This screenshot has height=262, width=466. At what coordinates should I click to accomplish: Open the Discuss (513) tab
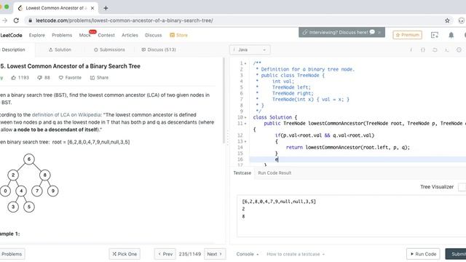pyautogui.click(x=159, y=49)
